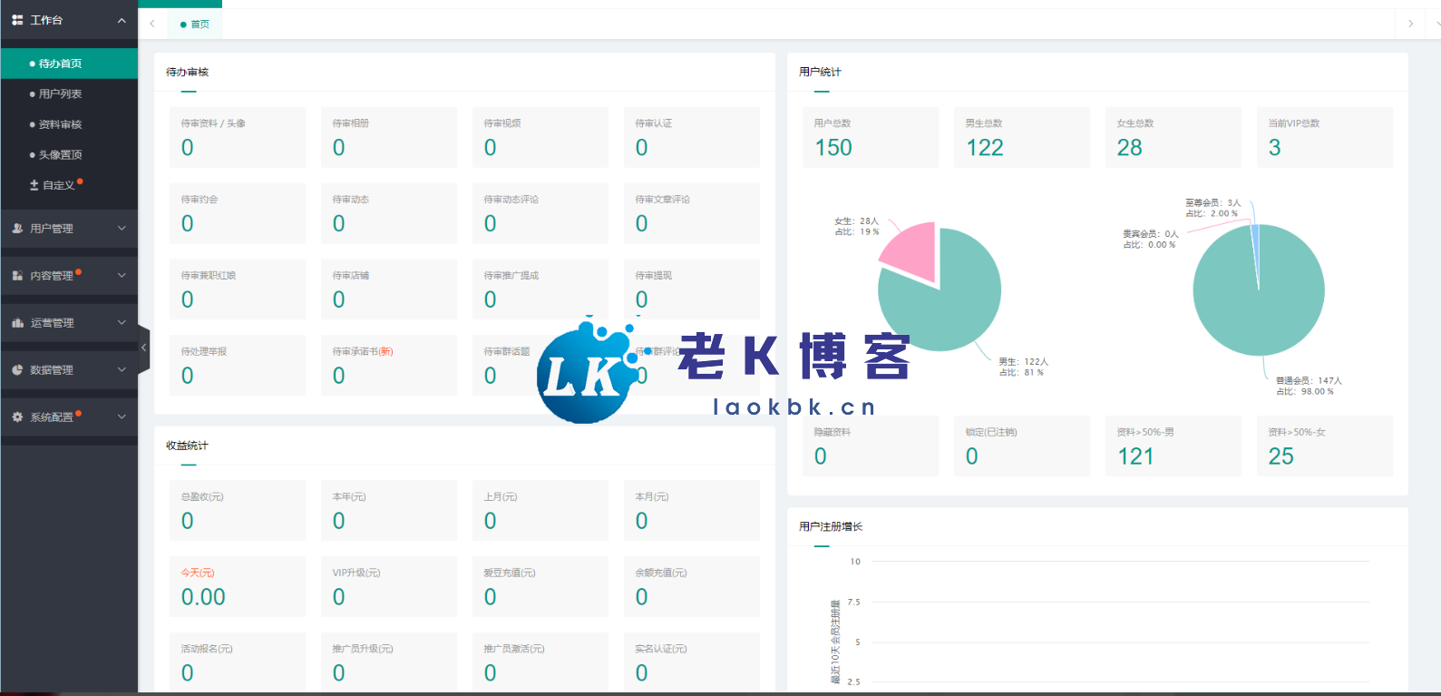Expand the 用户管理 menu chevron
Image resolution: width=1441 pixels, height=696 pixels.
(122, 229)
